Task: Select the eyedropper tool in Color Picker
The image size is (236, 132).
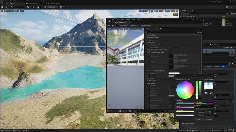Action: tap(211, 93)
